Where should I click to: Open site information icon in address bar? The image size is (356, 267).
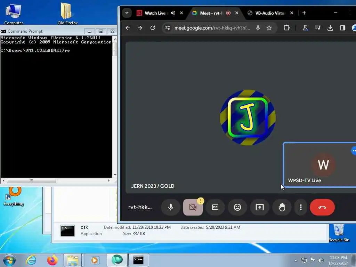[x=168, y=28]
